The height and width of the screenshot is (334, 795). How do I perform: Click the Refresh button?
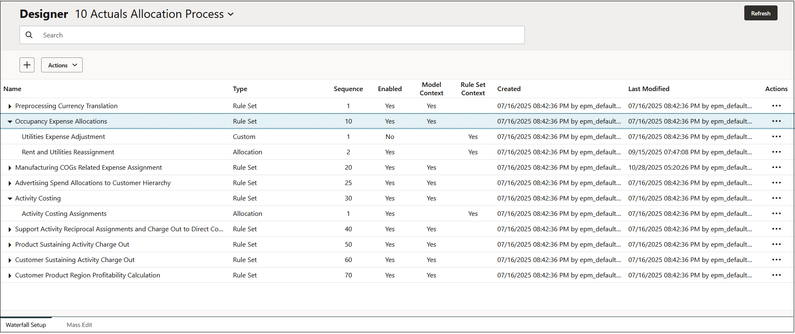[x=761, y=13]
